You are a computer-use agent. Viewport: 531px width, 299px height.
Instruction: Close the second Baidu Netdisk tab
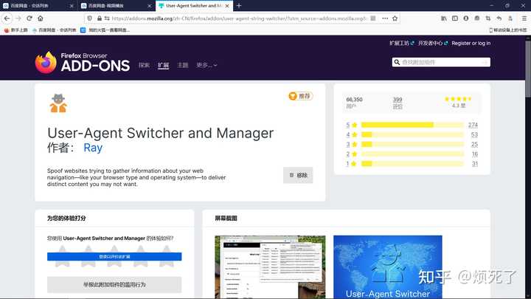pyautogui.click(x=149, y=6)
